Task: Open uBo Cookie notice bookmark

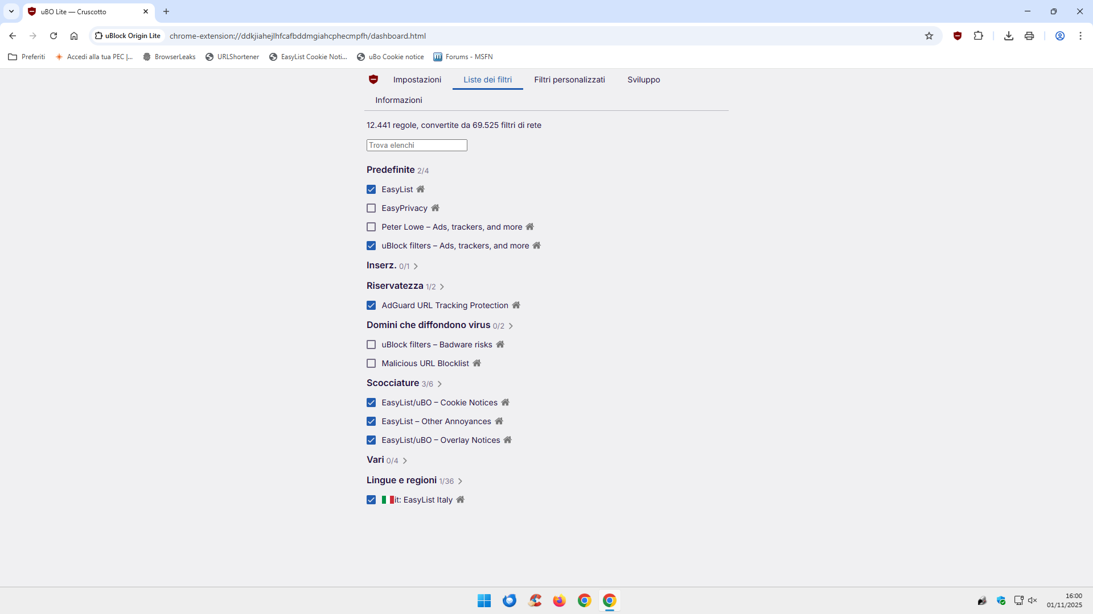Action: (x=391, y=57)
